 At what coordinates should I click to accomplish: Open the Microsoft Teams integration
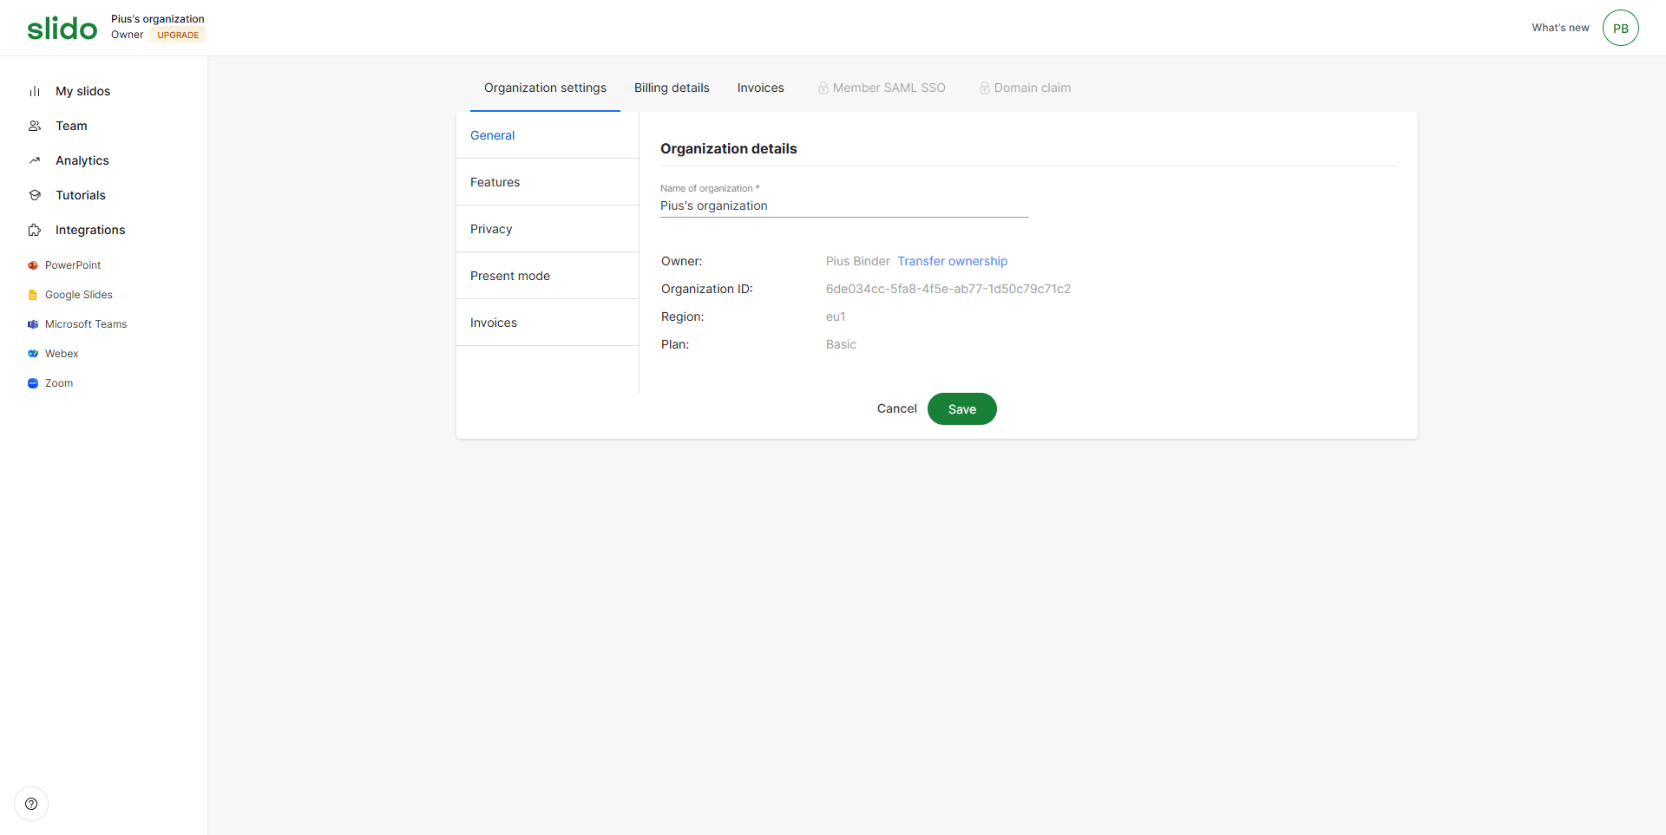[x=85, y=324]
